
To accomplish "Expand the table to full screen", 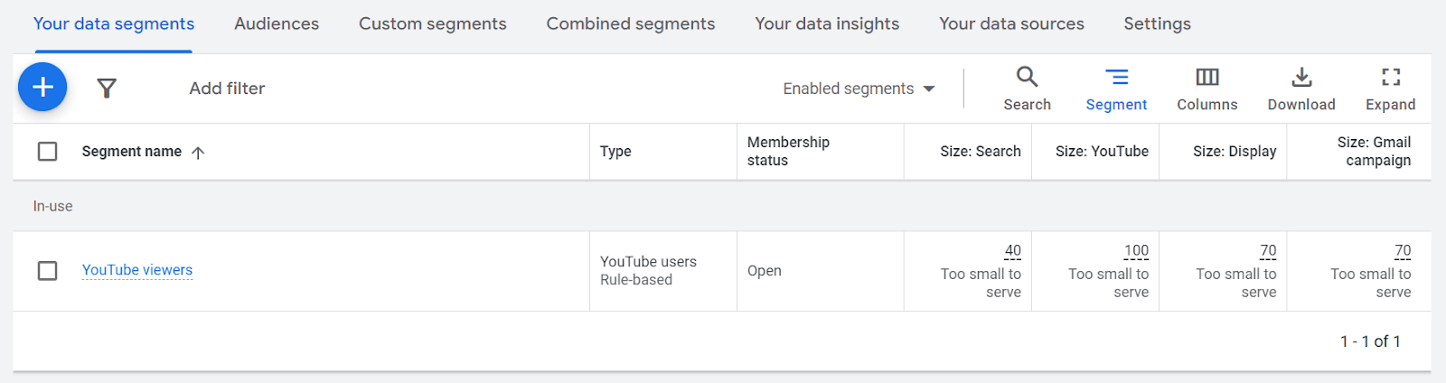I will click(x=1390, y=89).
